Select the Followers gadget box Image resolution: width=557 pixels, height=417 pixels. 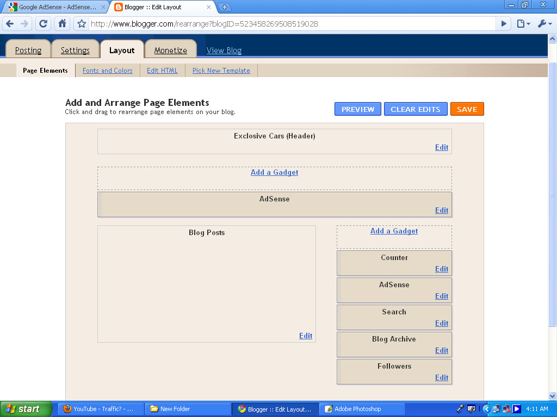394,371
